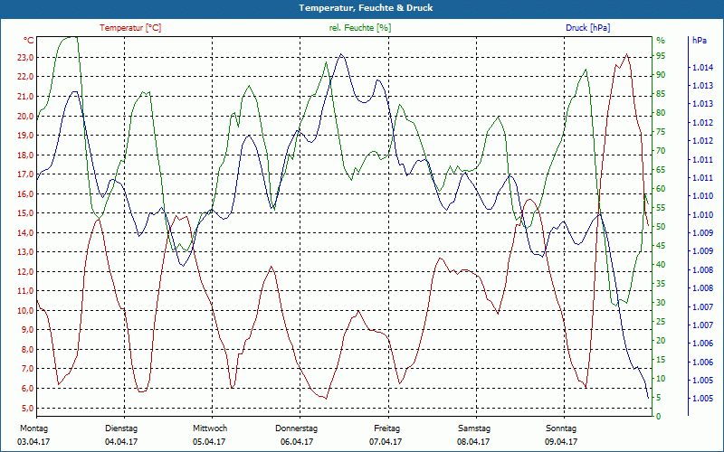Click the date '06.04.17'
The width and height of the screenshot is (724, 452).
[x=297, y=442]
